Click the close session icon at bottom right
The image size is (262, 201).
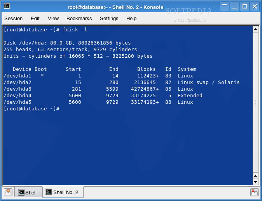(255, 192)
